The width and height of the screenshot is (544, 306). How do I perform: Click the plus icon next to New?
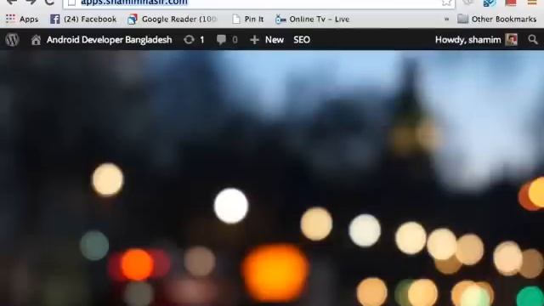[x=254, y=40]
